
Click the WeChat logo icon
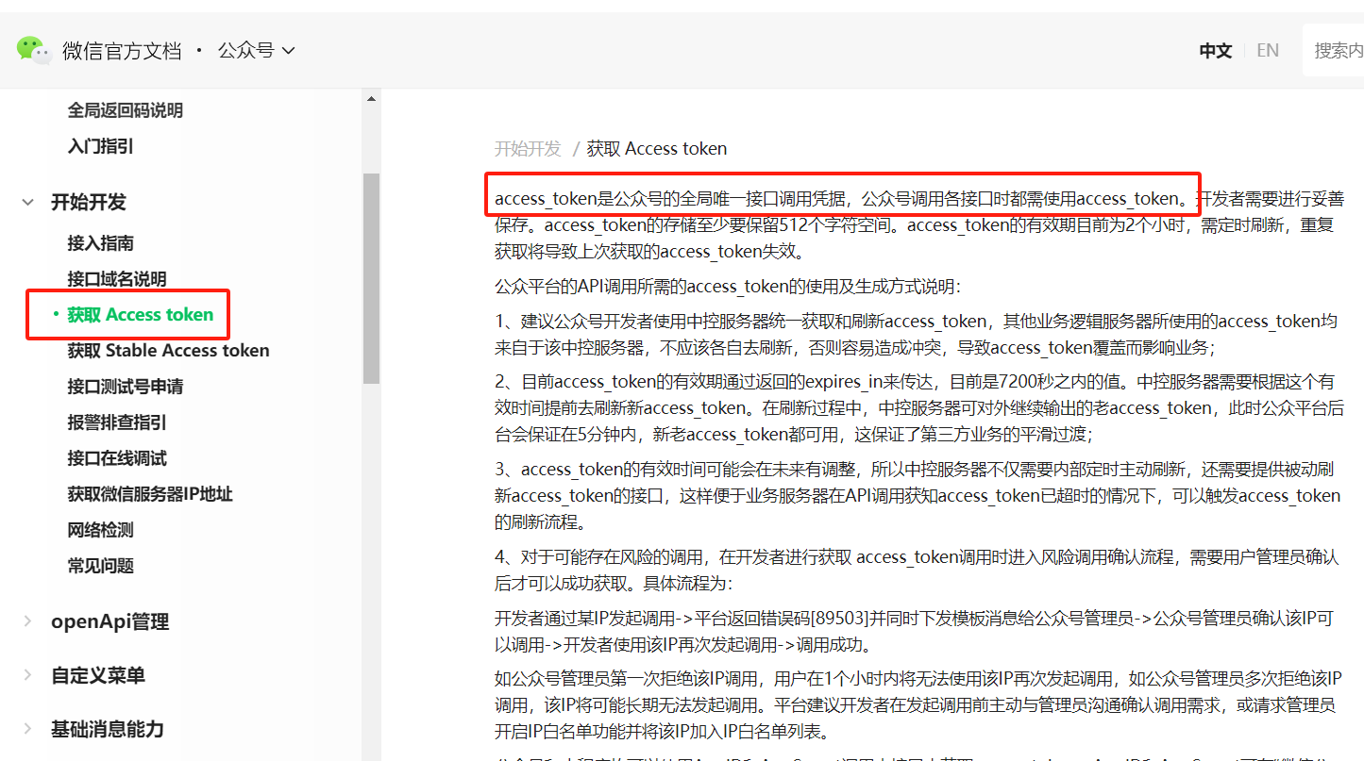(34, 50)
